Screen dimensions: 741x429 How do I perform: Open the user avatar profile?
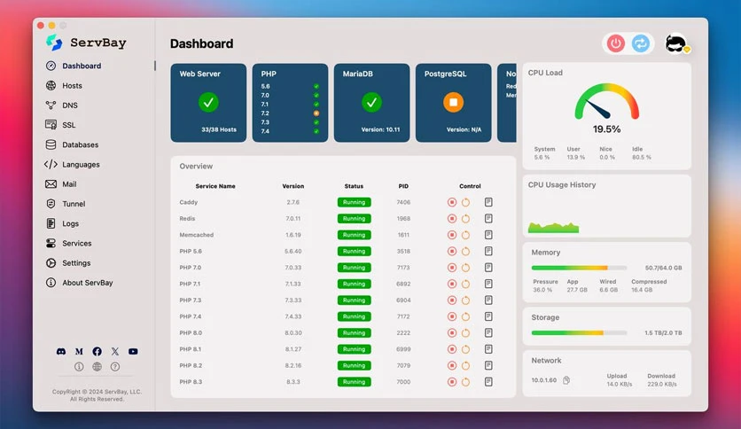(x=676, y=43)
